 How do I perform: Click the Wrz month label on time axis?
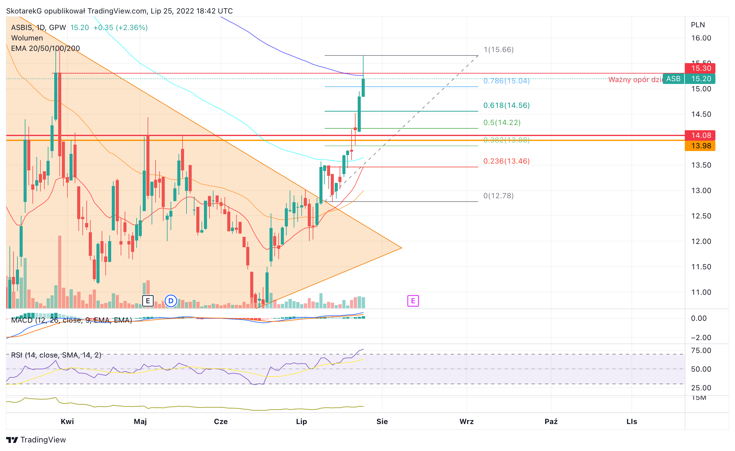click(467, 422)
